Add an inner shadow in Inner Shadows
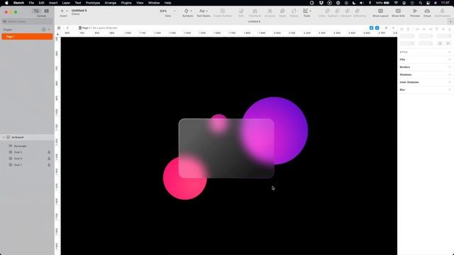 [450, 82]
